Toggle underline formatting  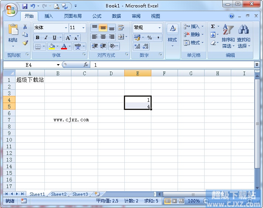coord(54,38)
